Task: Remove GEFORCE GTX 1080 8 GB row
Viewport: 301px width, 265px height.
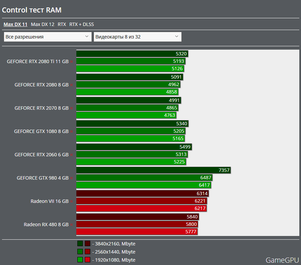Action: pyautogui.click(x=71, y=131)
